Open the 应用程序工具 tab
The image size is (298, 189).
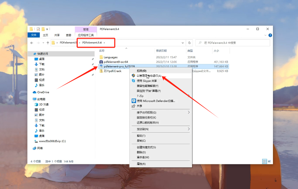86,35
